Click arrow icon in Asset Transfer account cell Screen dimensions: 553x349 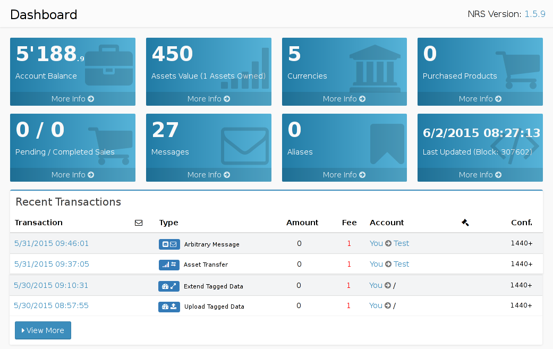(388, 264)
